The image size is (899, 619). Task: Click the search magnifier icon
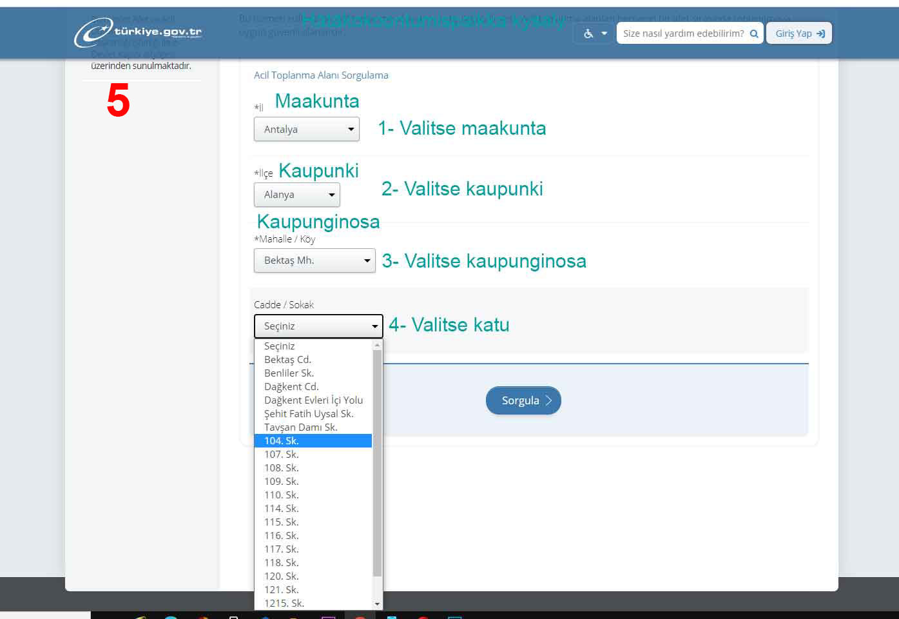coord(754,34)
